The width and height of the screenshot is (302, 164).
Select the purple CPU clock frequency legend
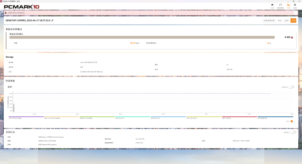tap(26, 117)
